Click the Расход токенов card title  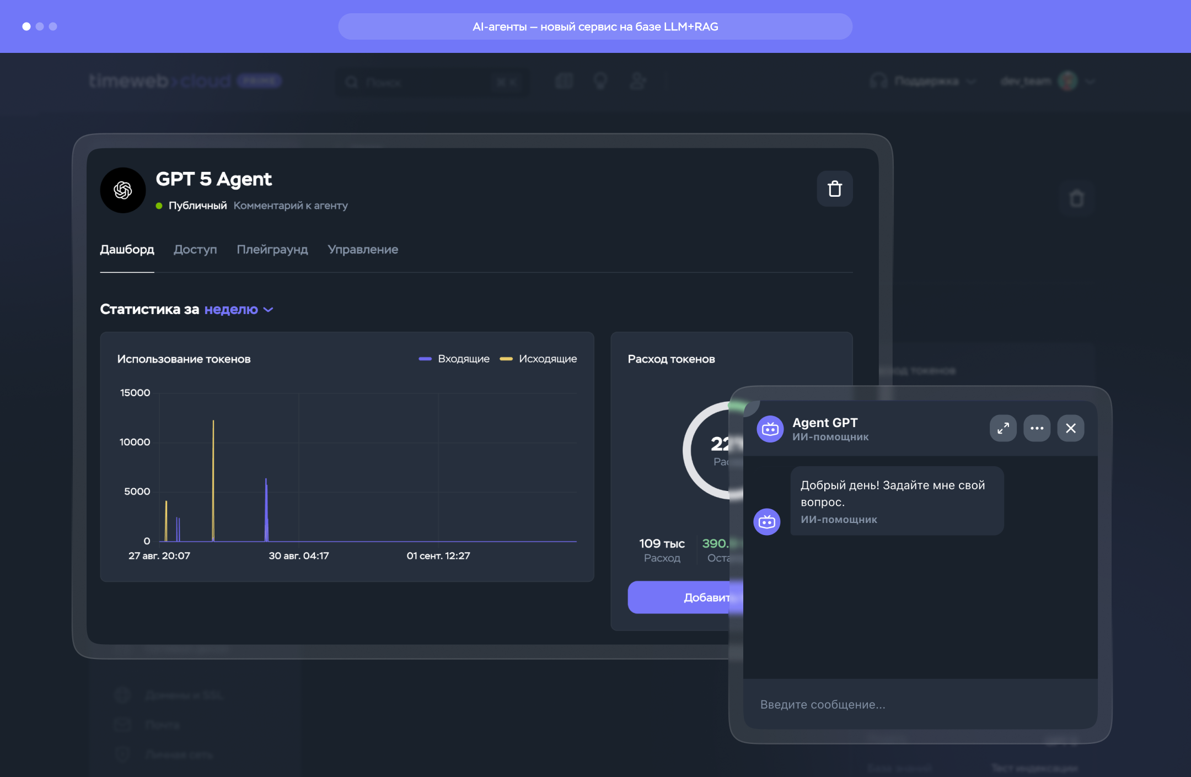(x=671, y=359)
